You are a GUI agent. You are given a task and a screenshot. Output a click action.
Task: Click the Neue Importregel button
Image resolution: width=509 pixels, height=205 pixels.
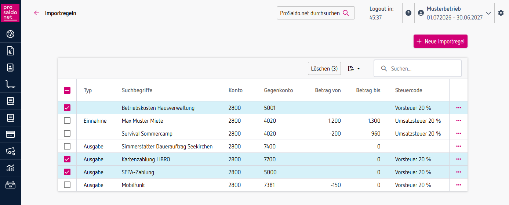440,42
